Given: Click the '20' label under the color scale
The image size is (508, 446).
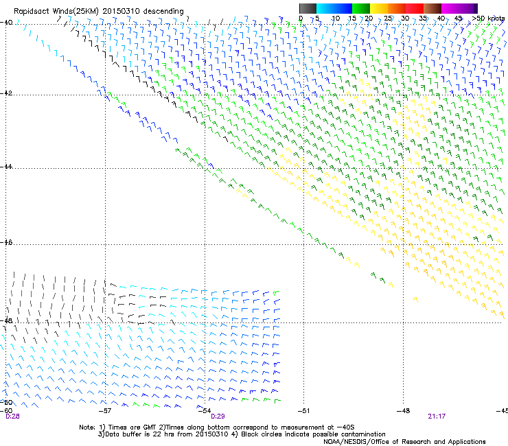Looking at the screenshot, I should click(x=369, y=19).
